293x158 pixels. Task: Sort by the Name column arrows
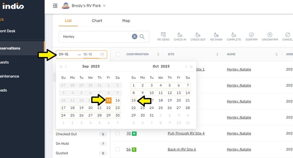276,55
